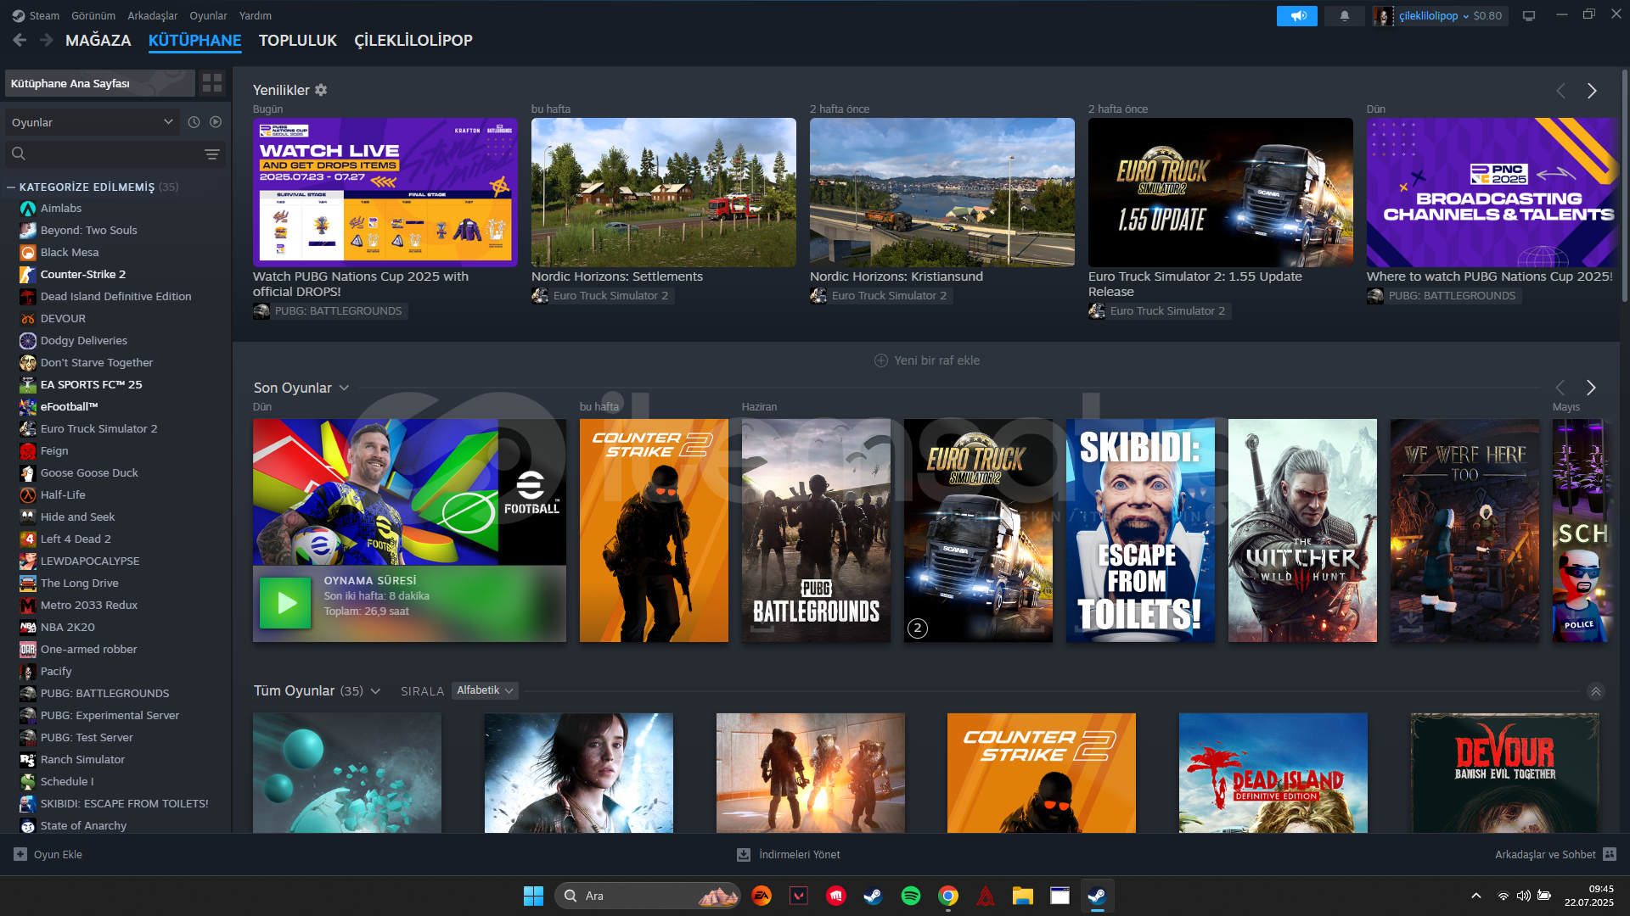Click Aimlabs icon in game list
Viewport: 1630px width, 916px height.
coord(28,209)
